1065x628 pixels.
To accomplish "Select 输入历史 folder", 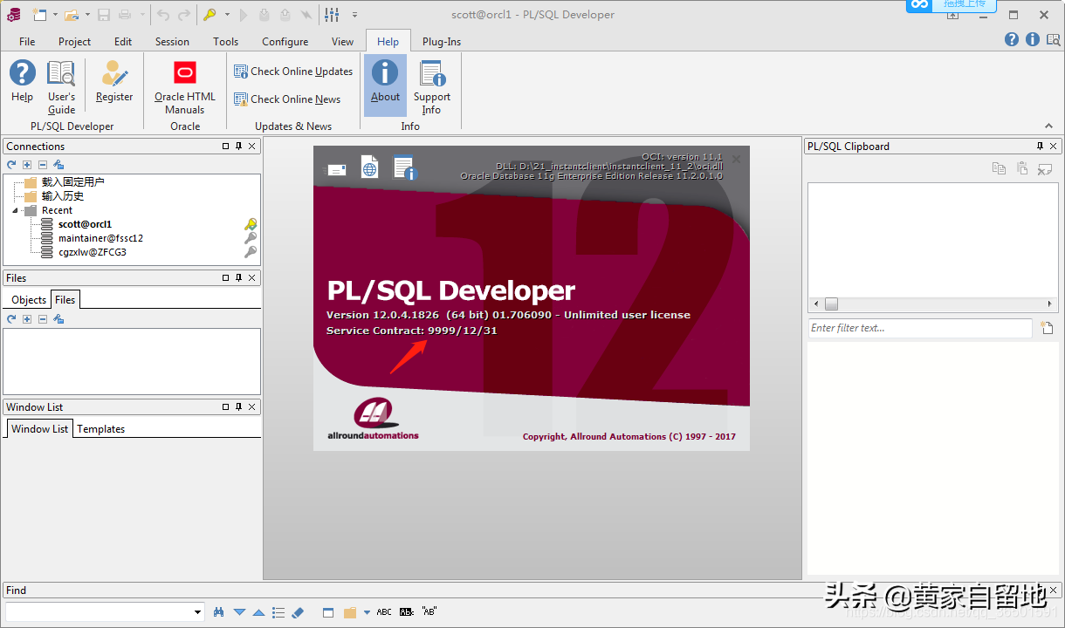I will [x=63, y=196].
